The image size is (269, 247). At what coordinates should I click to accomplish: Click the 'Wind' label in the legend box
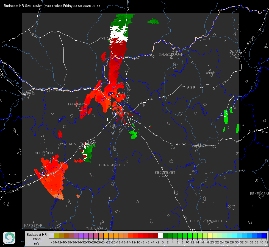click(x=37, y=239)
